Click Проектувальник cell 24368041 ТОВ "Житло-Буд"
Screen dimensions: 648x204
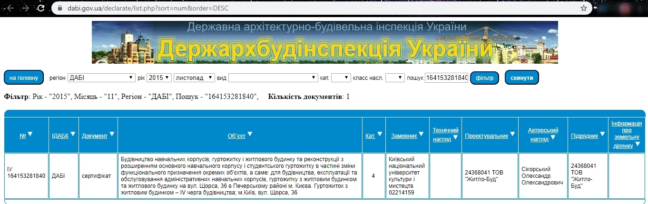tap(489, 175)
